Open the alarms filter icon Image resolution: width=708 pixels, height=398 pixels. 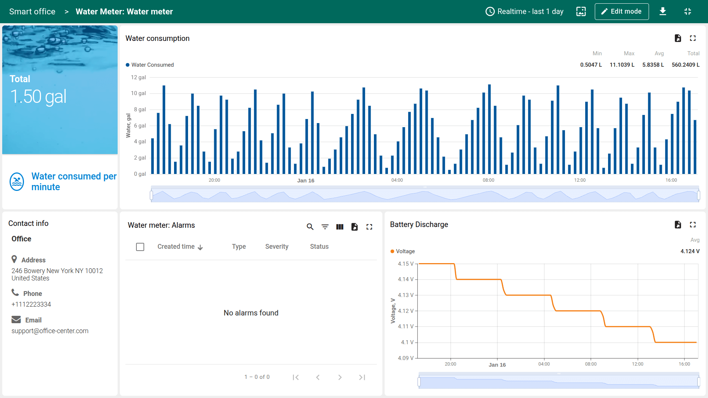tap(325, 227)
